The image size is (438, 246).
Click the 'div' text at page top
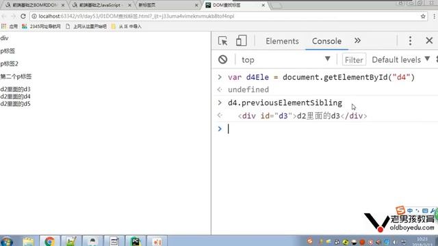4,38
